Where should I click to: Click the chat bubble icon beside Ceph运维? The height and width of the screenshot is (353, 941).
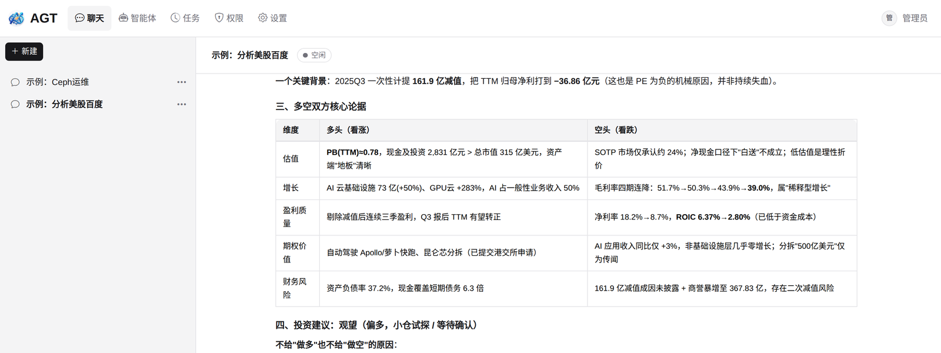[15, 82]
